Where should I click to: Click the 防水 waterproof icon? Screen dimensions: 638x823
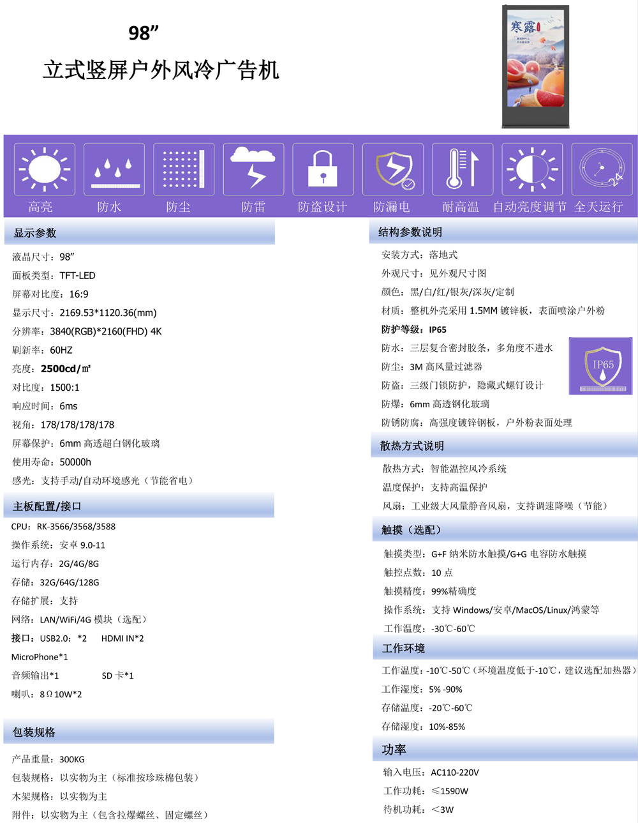pos(114,168)
